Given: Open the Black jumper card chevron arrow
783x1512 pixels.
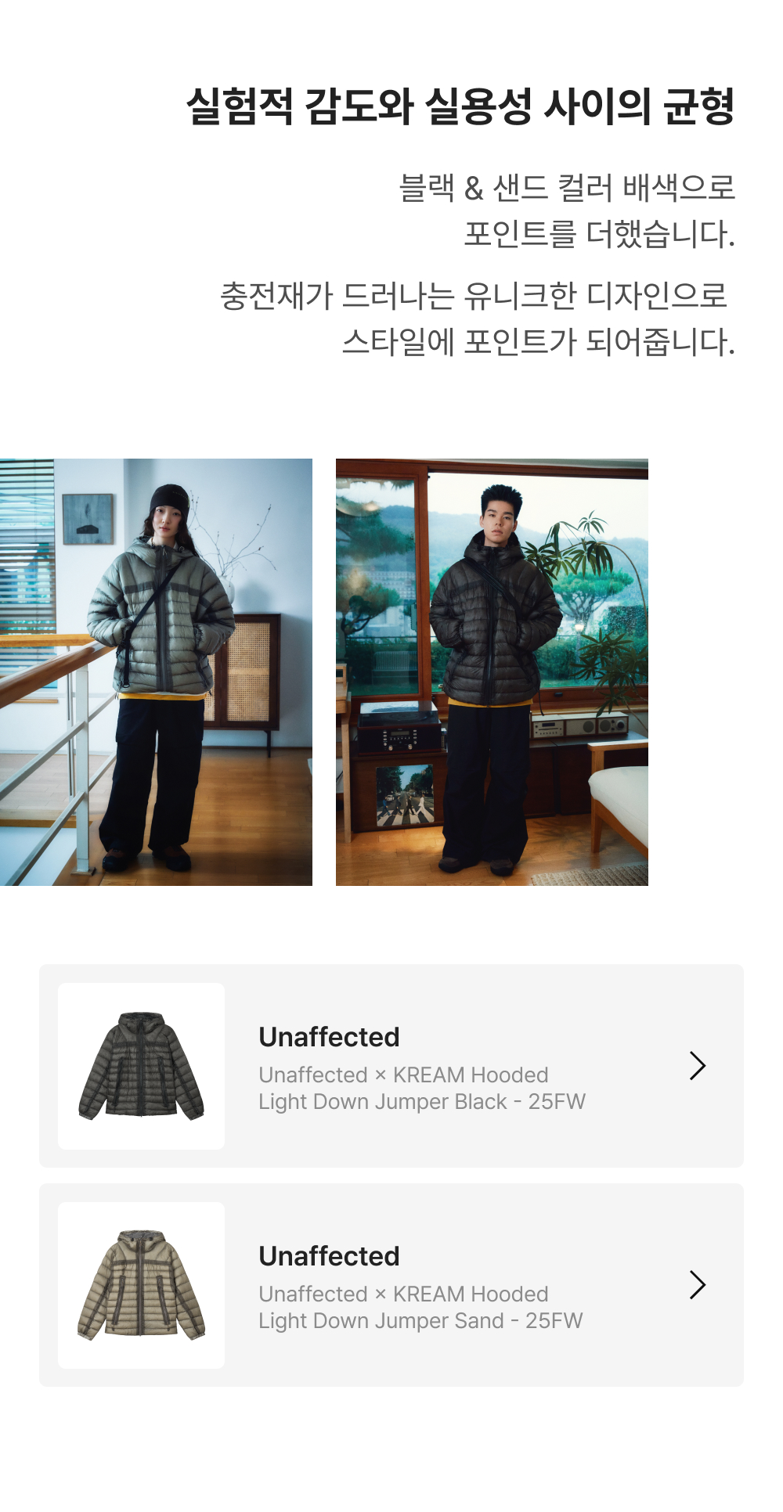Looking at the screenshot, I should pyautogui.click(x=698, y=1065).
